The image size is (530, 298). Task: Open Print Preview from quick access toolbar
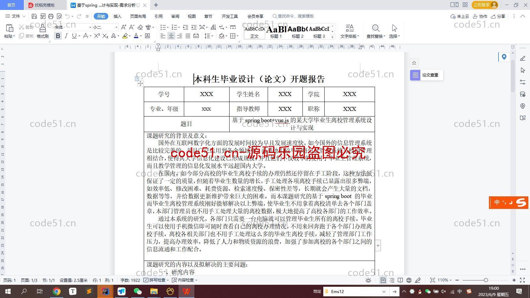[x=59, y=16]
